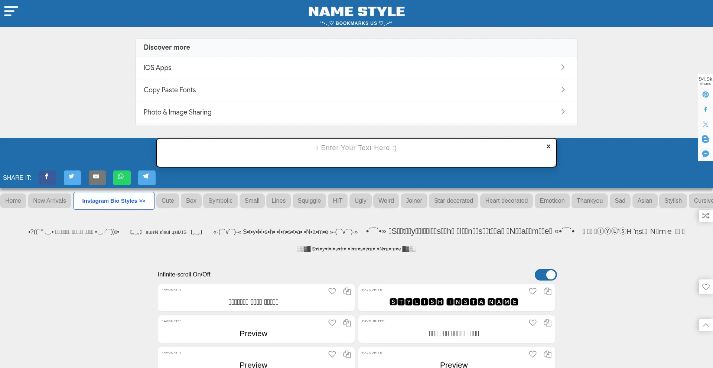Share via Facebook button in Share It row
This screenshot has width=713, height=368.
(x=48, y=178)
